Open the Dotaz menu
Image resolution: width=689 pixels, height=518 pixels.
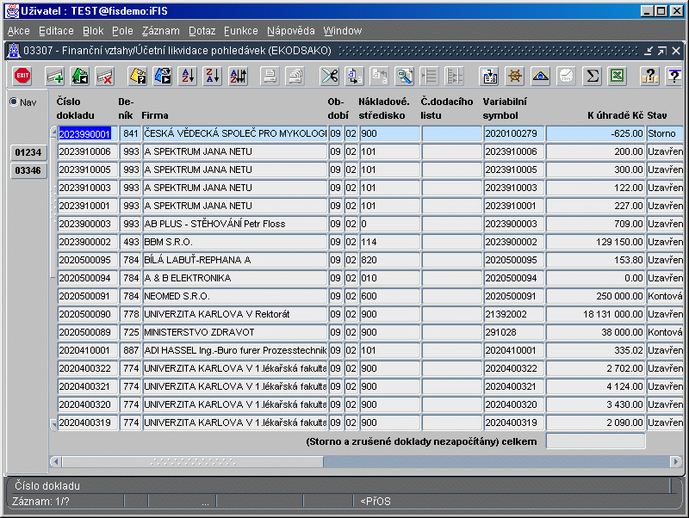point(202,31)
